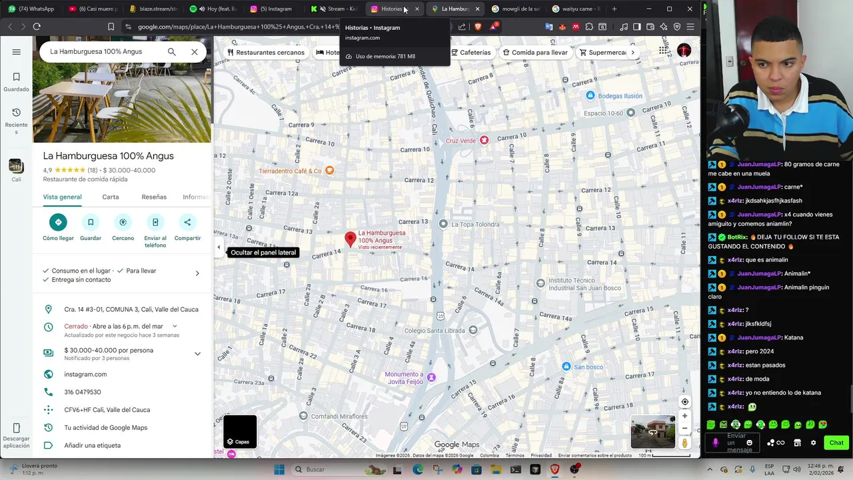Zoom in on the map with plus
The width and height of the screenshot is (853, 480).
(684, 416)
